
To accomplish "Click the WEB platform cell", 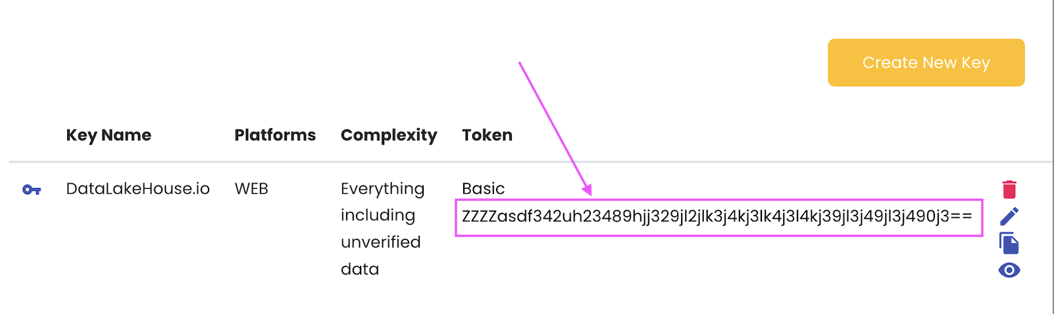I will [251, 189].
